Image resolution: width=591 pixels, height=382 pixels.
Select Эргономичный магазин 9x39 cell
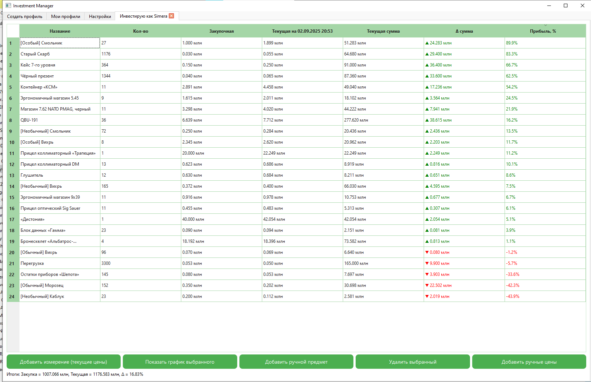coord(60,197)
